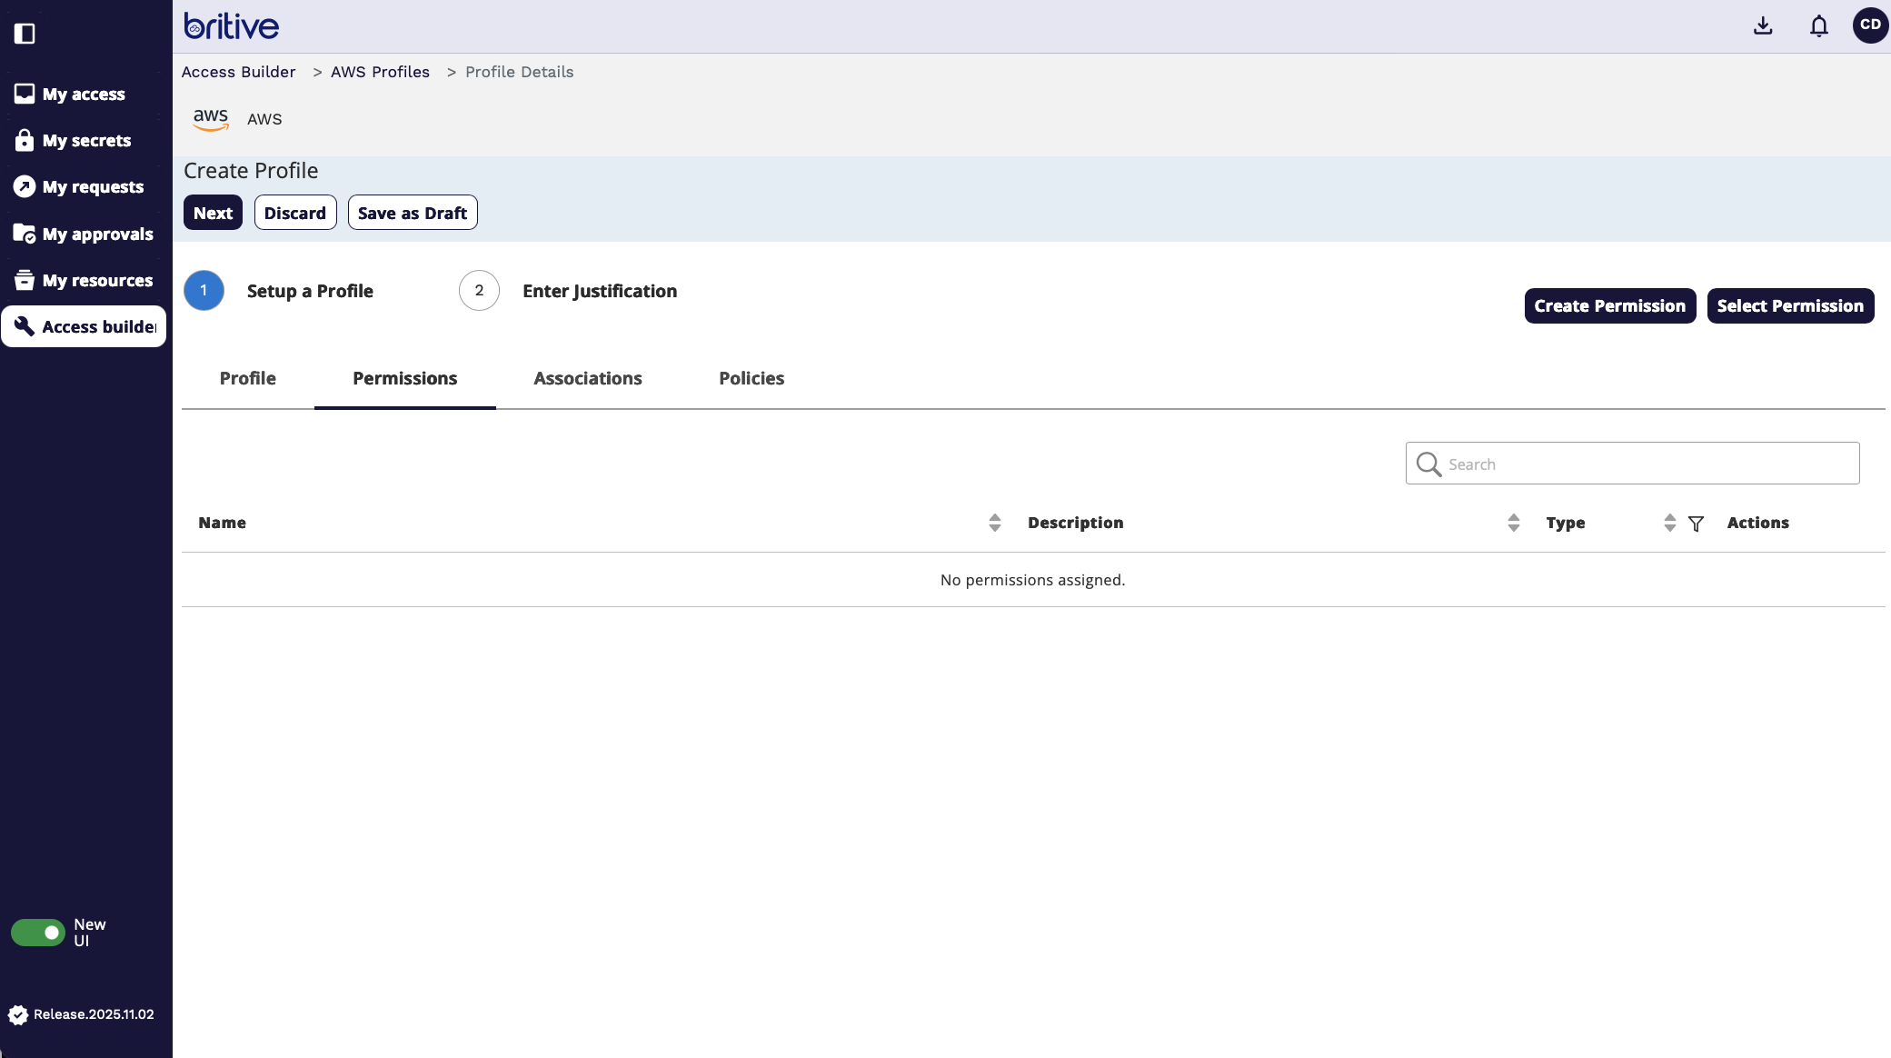Sort by the Type column arrows
The height and width of the screenshot is (1058, 1891).
coord(1669,523)
